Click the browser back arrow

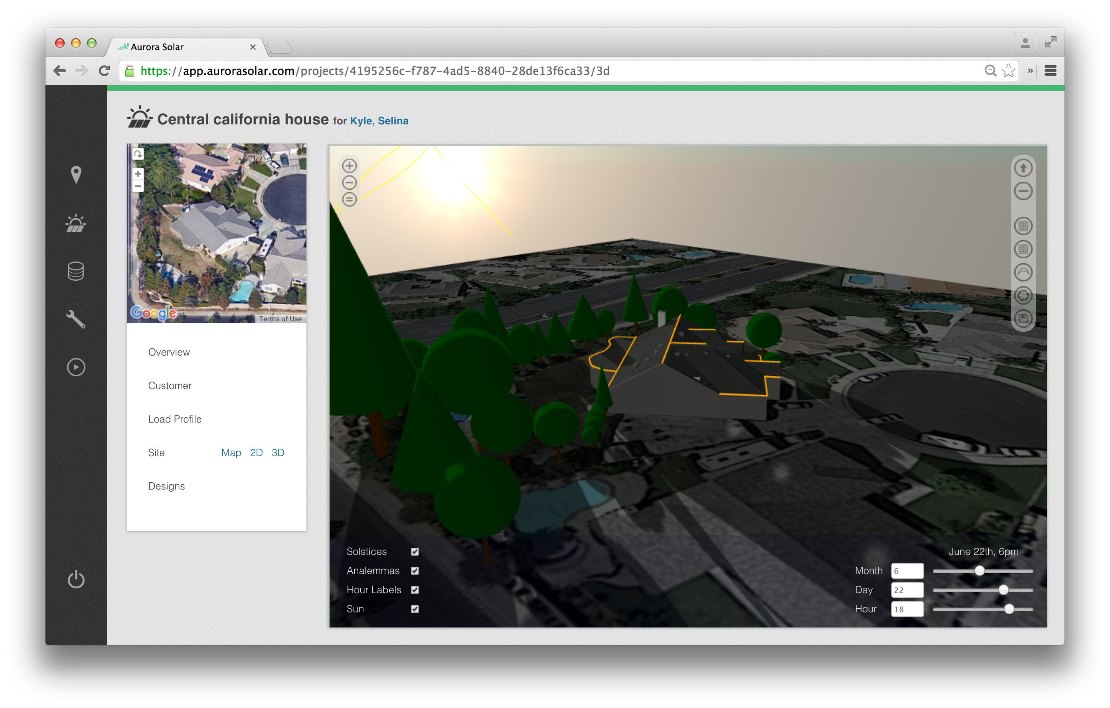60,71
